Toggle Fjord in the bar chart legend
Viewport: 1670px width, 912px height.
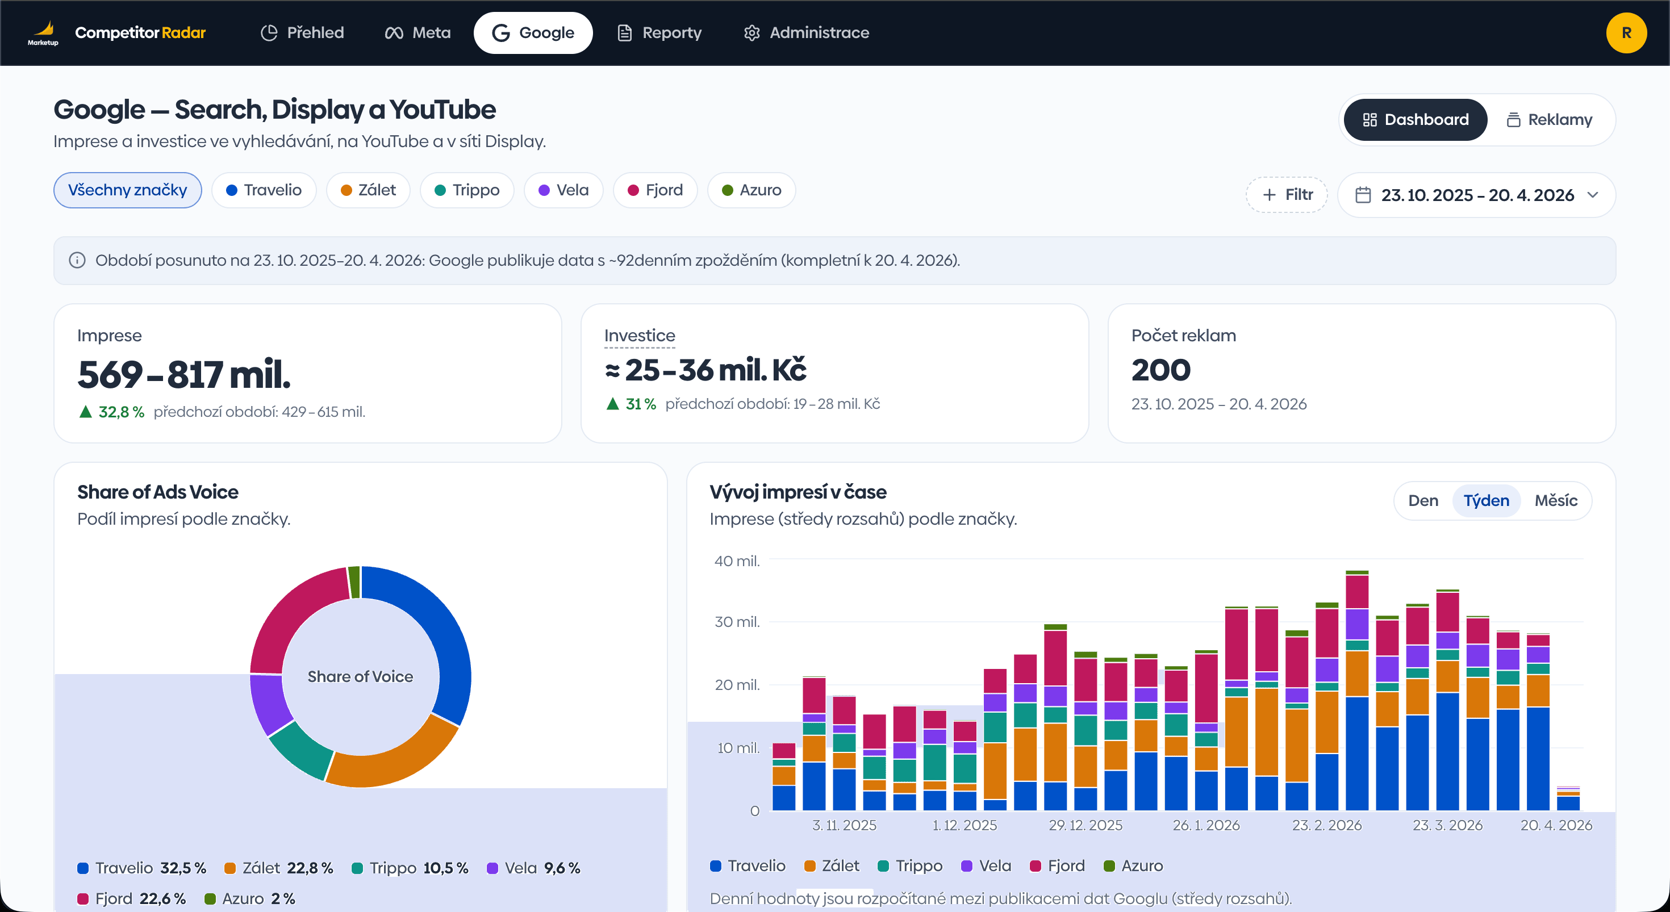pyautogui.click(x=1057, y=866)
